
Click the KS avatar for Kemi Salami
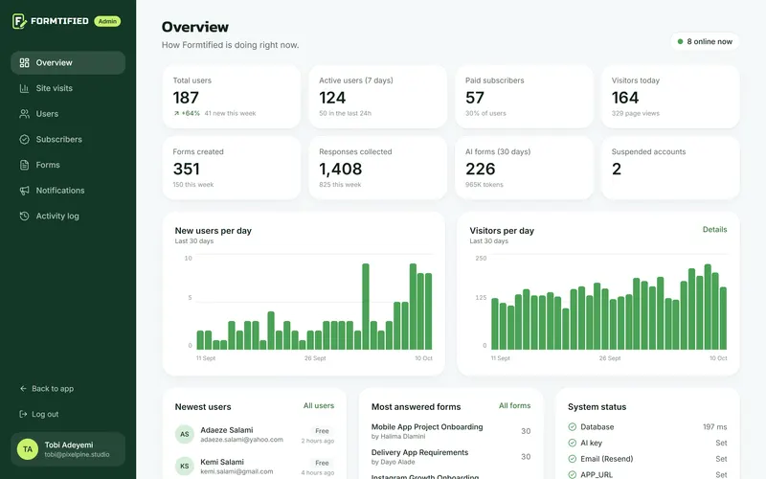185,466
